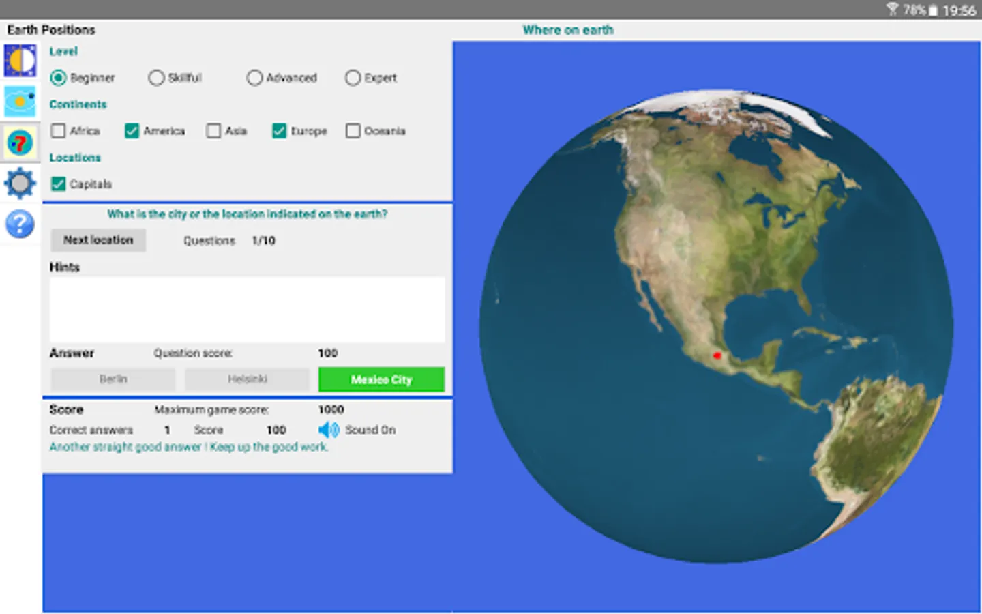Click the 'Sound On' label
Screen dimensions: 982x614
point(370,430)
